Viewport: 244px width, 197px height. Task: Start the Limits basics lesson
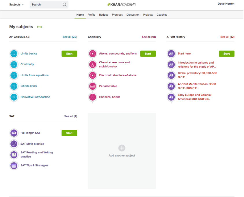(x=69, y=54)
